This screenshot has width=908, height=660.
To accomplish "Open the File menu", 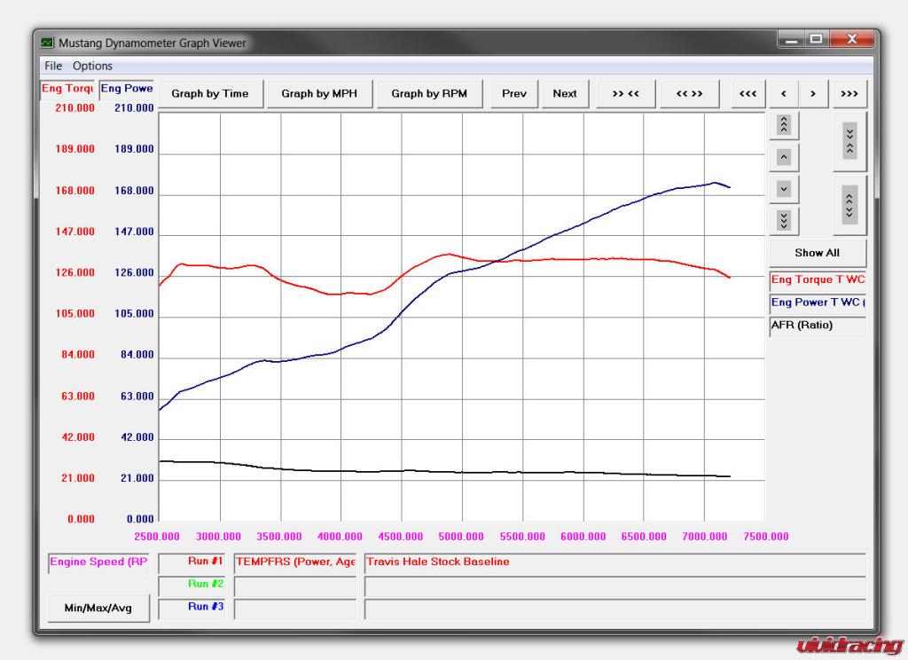I will (53, 66).
